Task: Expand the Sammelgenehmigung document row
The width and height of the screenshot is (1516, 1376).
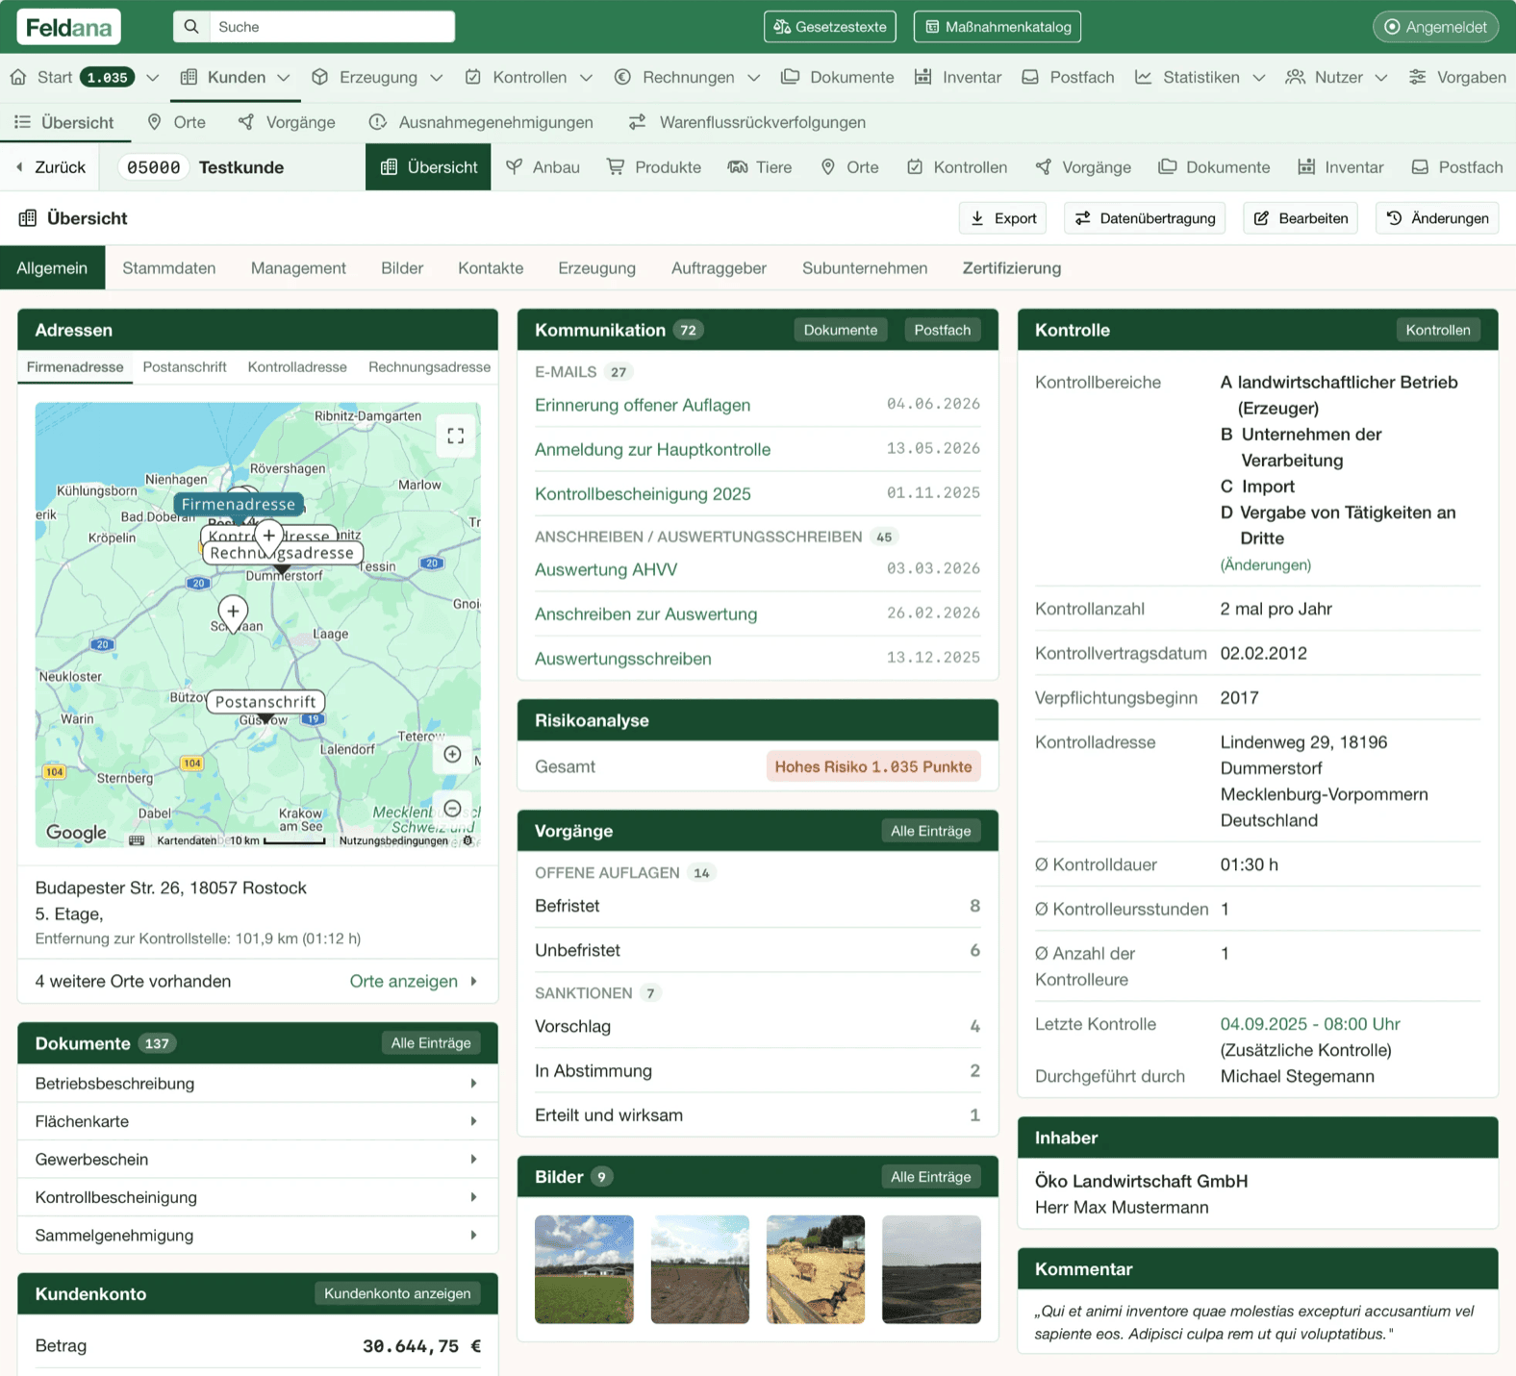Action: point(258,1235)
